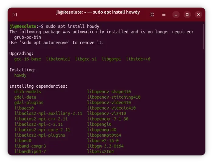
Task: Click the 'libpmix2t64' dependency
Action: pyautogui.click(x=100, y=151)
